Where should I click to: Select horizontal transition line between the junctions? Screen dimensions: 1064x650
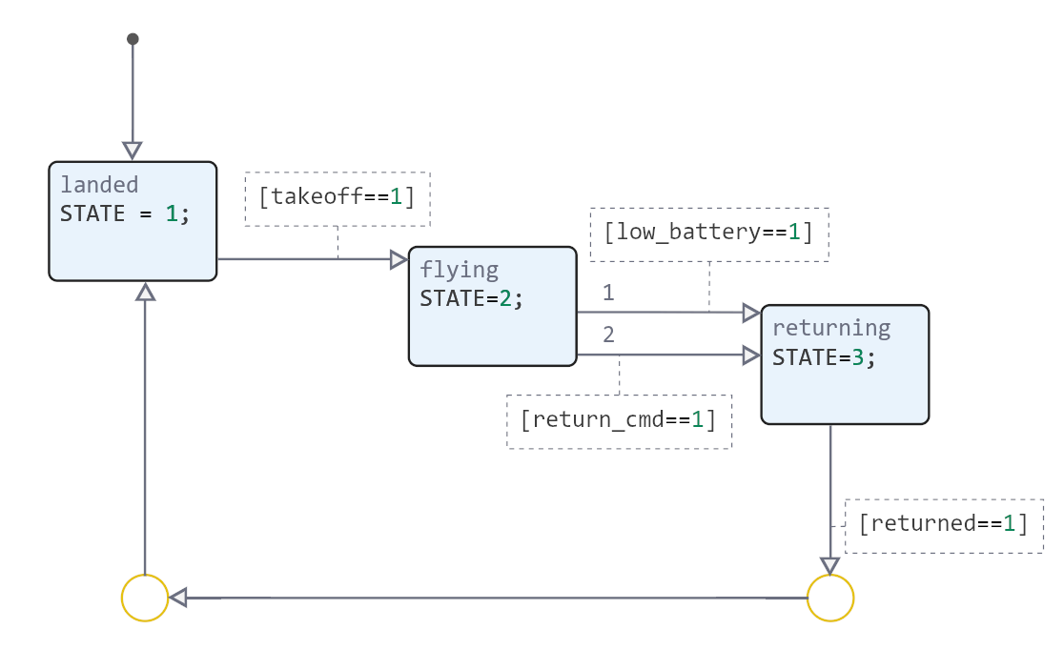coord(486,599)
